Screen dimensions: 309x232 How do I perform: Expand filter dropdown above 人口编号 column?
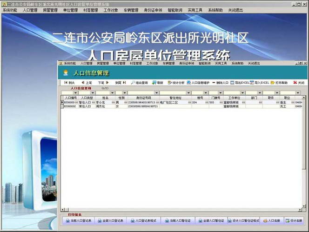(x=75, y=93)
